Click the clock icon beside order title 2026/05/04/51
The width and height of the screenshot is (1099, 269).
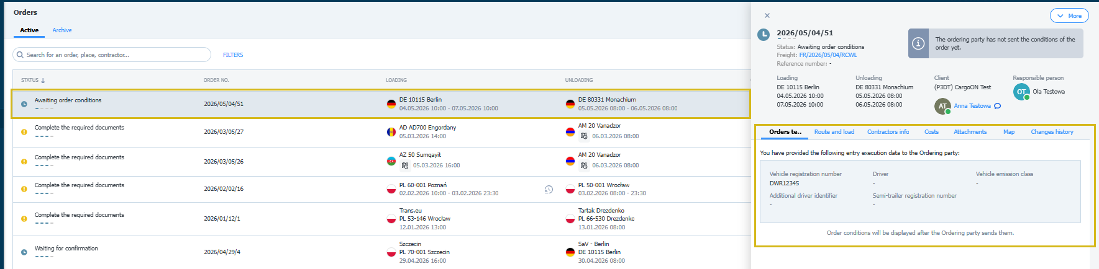(x=764, y=35)
